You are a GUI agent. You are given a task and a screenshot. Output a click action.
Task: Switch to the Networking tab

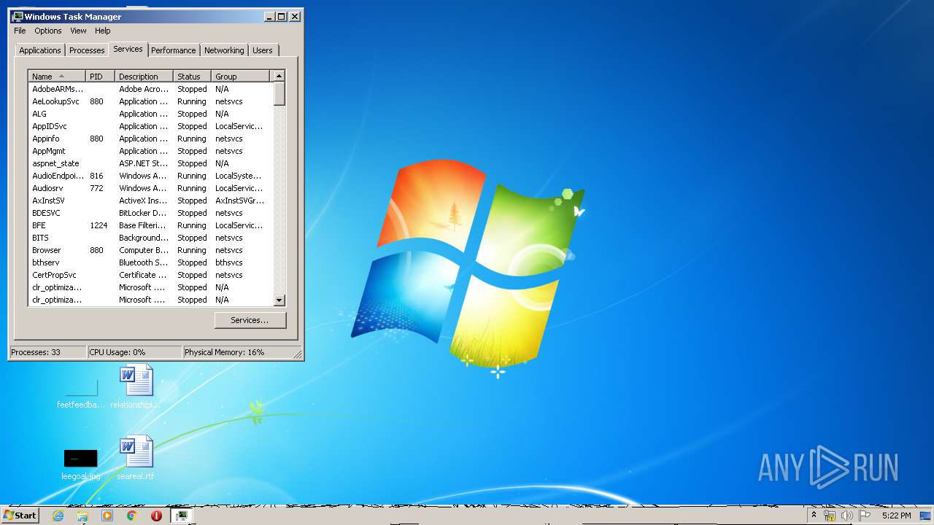point(224,50)
